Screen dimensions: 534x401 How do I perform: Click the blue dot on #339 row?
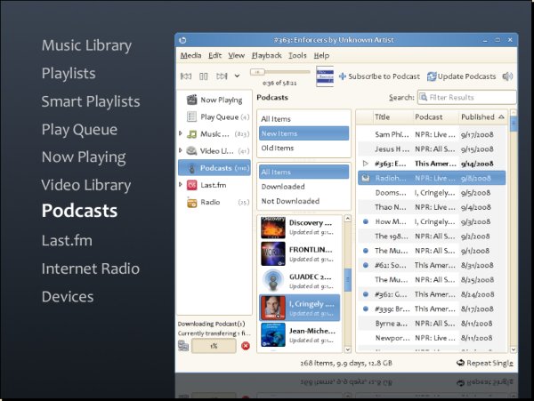click(x=366, y=309)
